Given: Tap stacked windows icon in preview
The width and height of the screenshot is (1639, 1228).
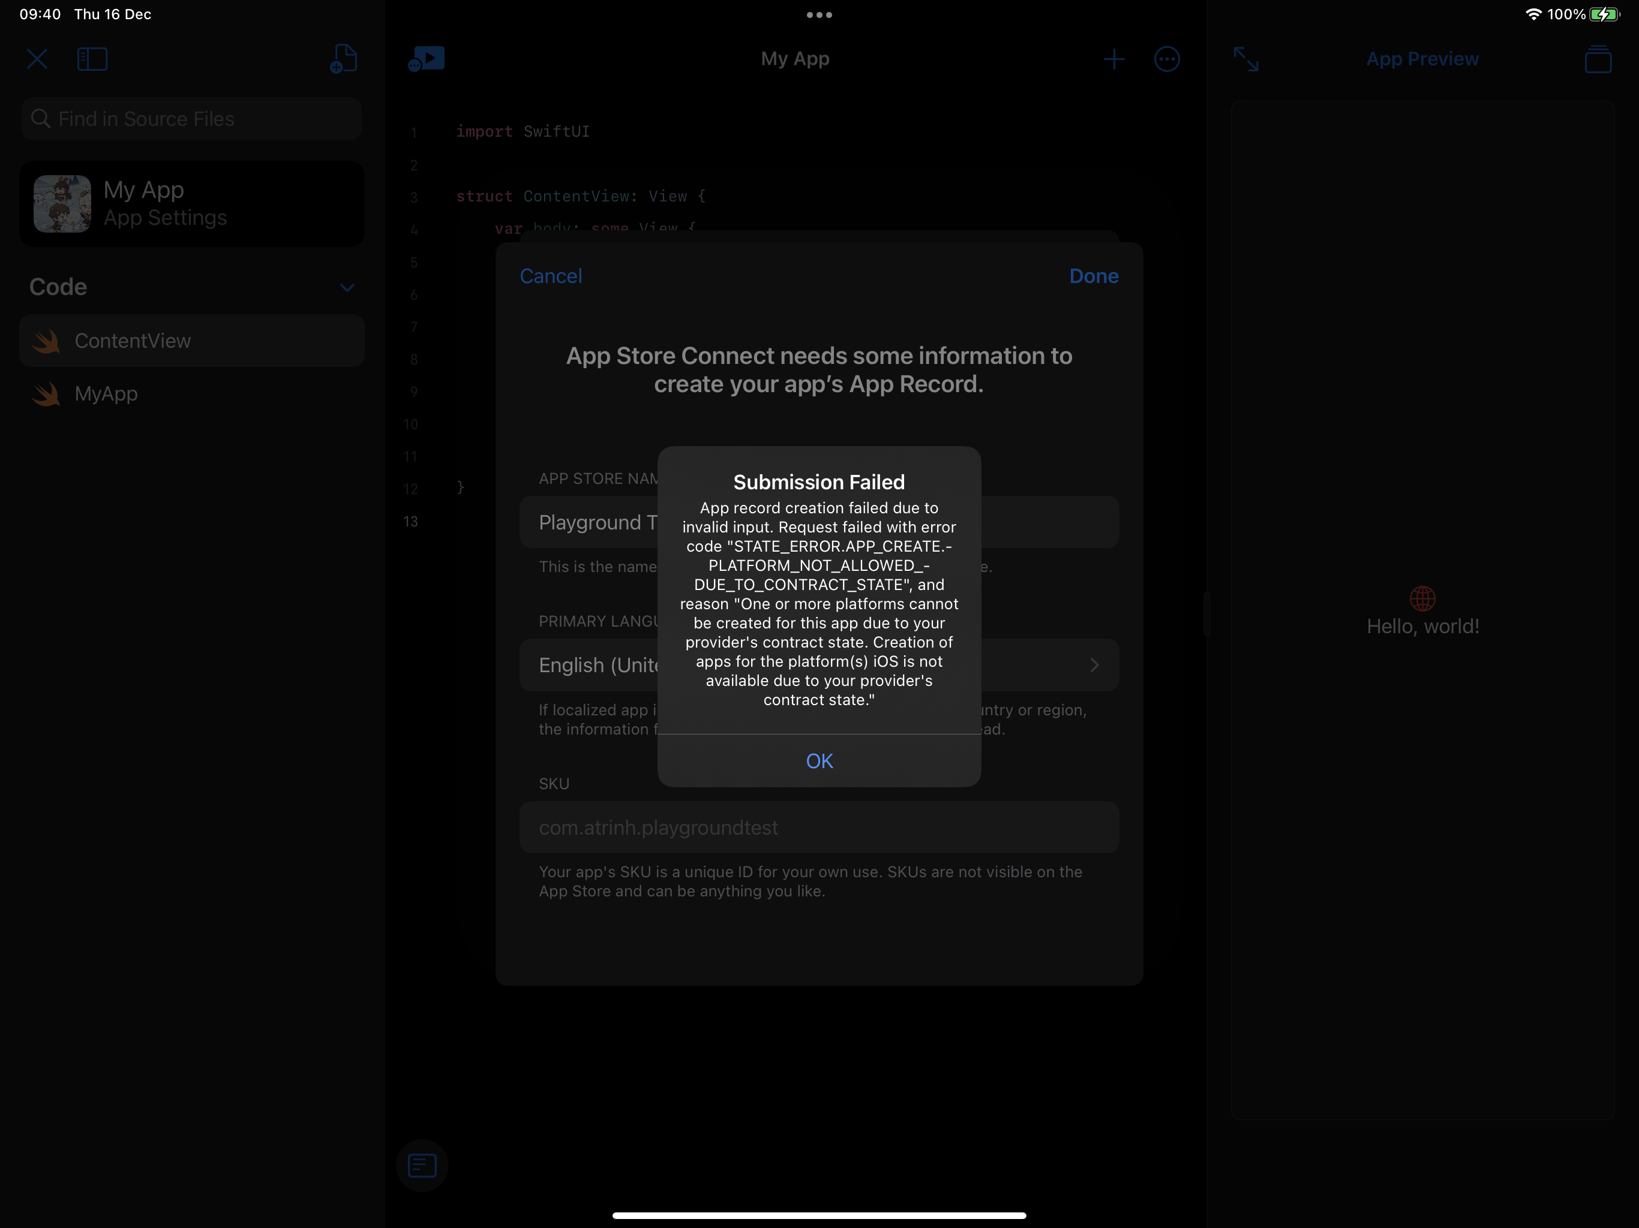Looking at the screenshot, I should 1598,59.
